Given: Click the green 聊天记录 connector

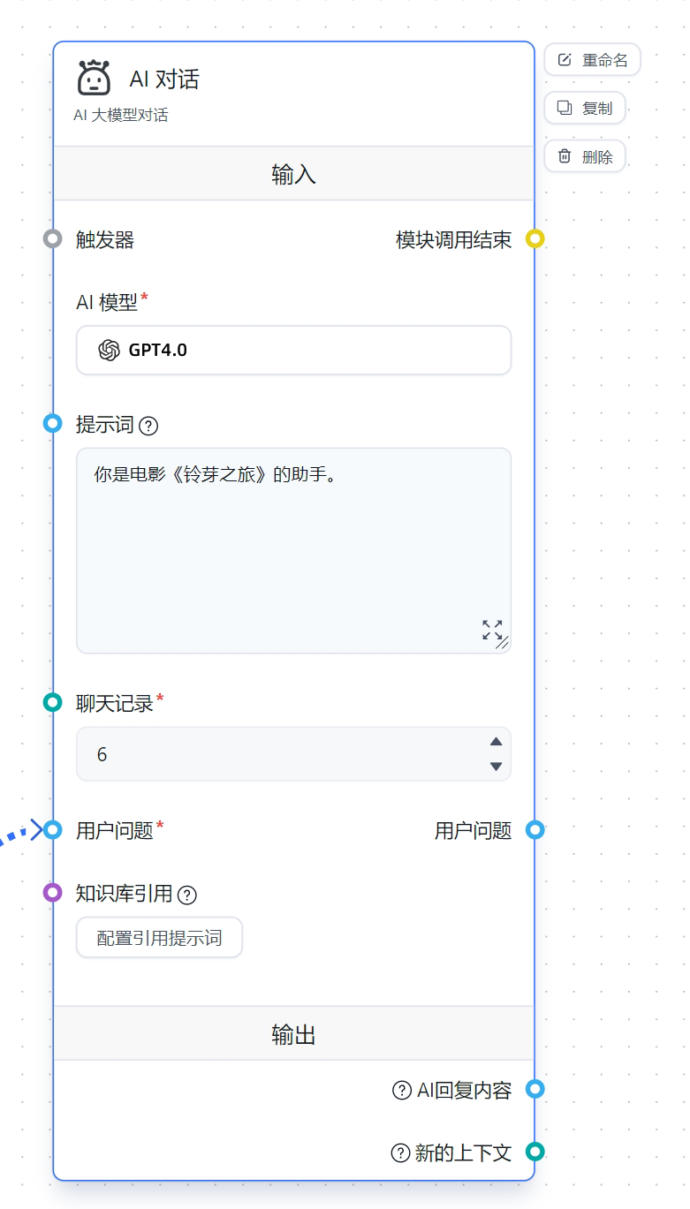Looking at the screenshot, I should point(53,702).
